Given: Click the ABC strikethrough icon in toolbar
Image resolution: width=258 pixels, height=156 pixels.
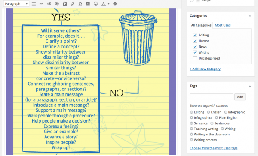Looking at the screenshot, I should coord(41,3).
